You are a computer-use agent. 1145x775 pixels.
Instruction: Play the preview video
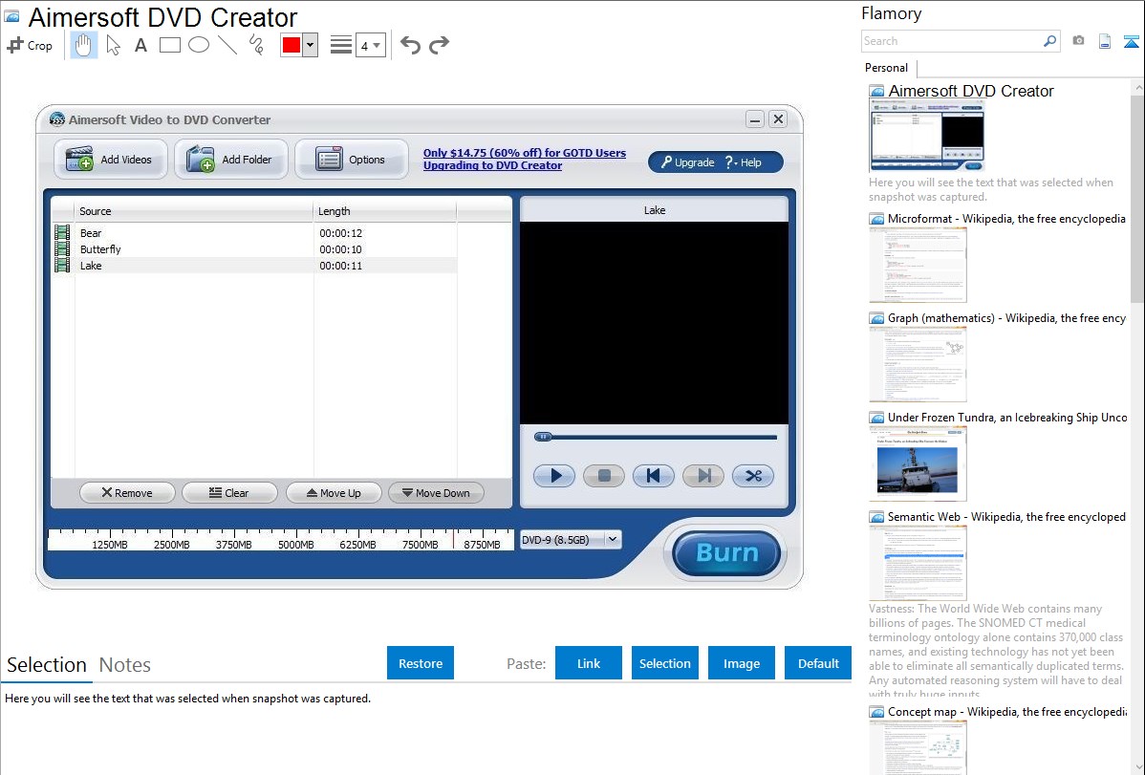554,476
